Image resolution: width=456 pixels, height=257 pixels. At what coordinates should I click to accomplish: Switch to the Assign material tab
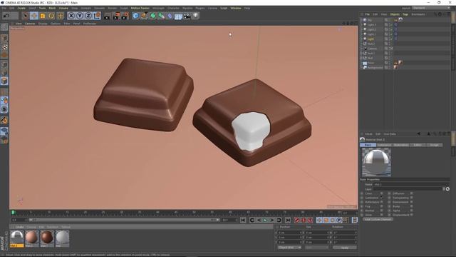[x=434, y=145]
